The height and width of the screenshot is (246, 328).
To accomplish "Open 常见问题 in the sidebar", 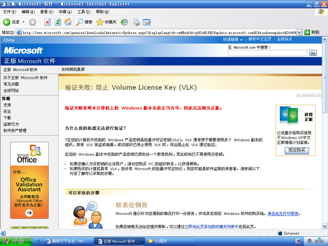I will [x=11, y=84].
